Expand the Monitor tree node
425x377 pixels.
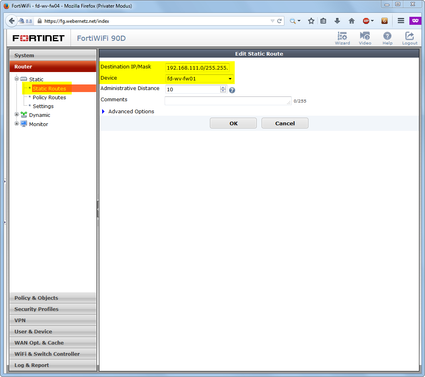pos(16,124)
